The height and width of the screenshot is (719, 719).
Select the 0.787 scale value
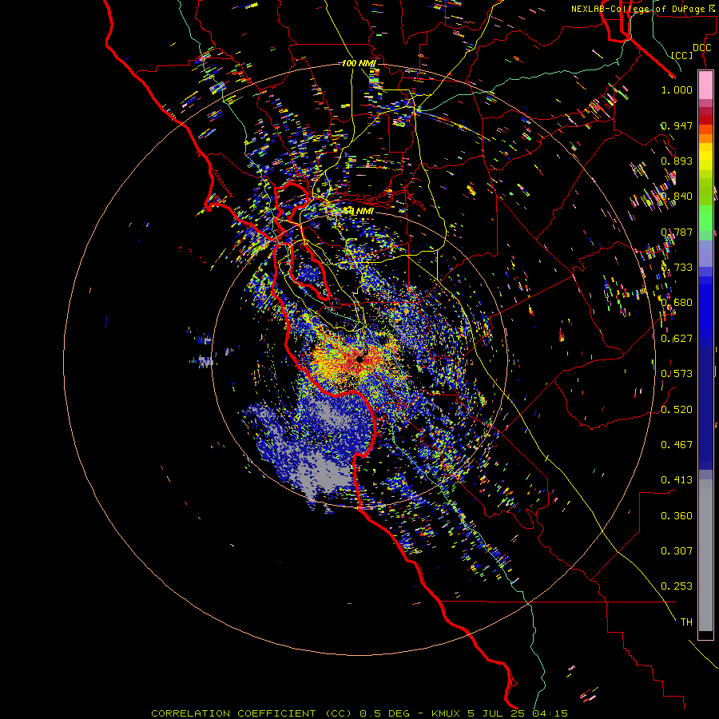[677, 232]
